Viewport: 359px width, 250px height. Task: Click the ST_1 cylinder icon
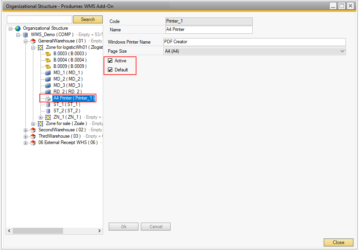tap(48, 104)
